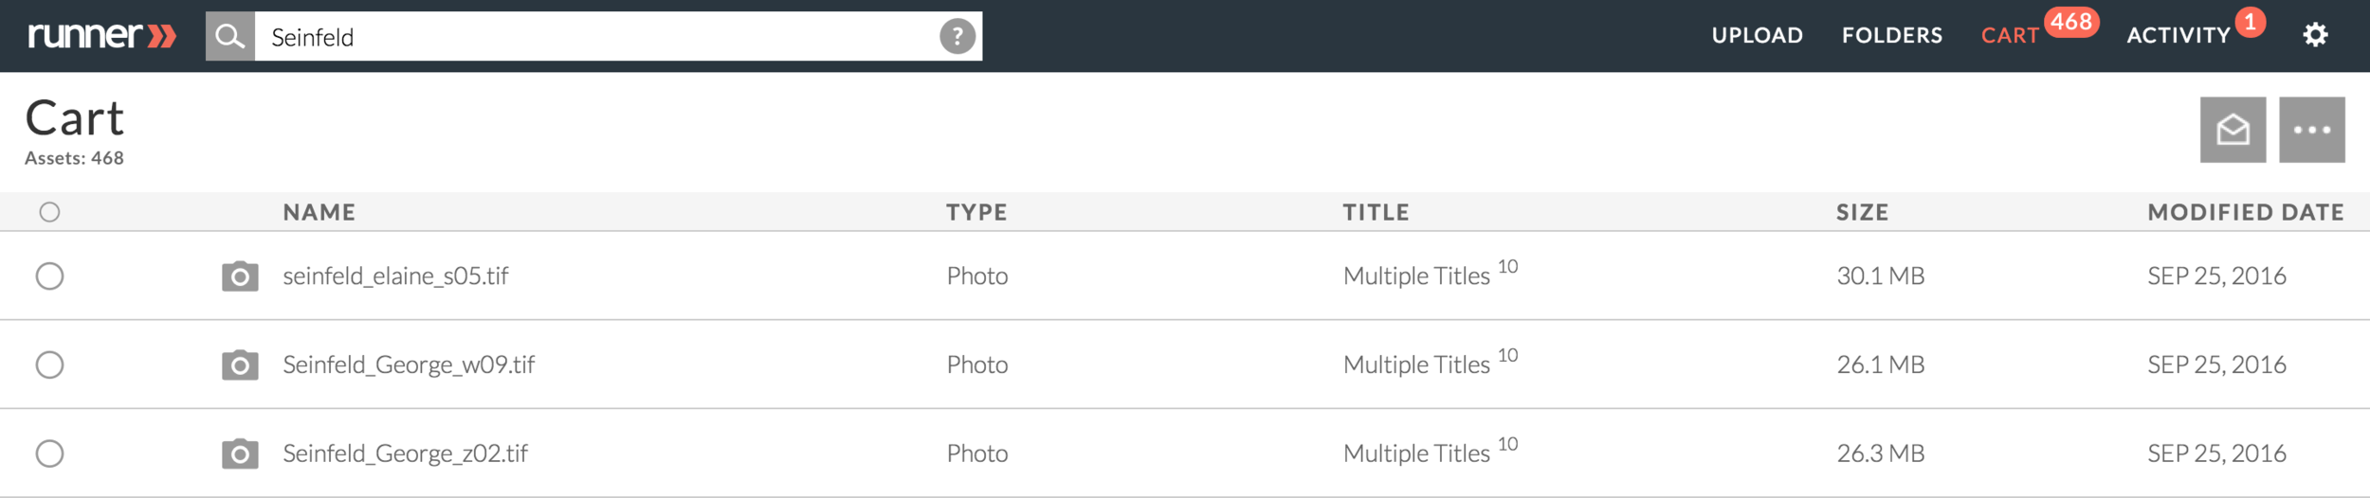Open the seinfeld_elaine_s05.tif file link

click(395, 276)
